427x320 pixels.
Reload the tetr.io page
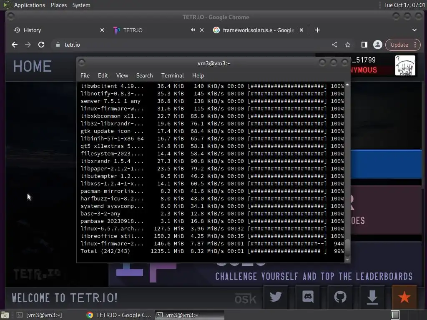[41, 45]
